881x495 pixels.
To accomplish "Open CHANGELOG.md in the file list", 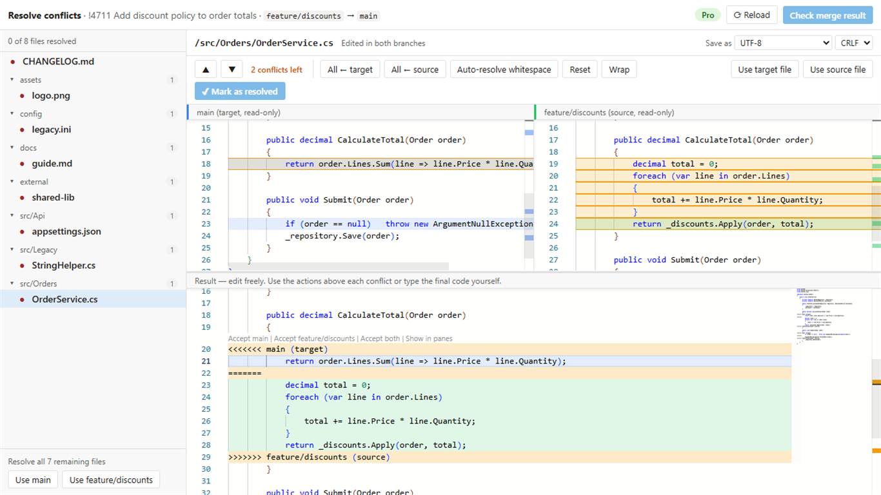I will point(93,62).
